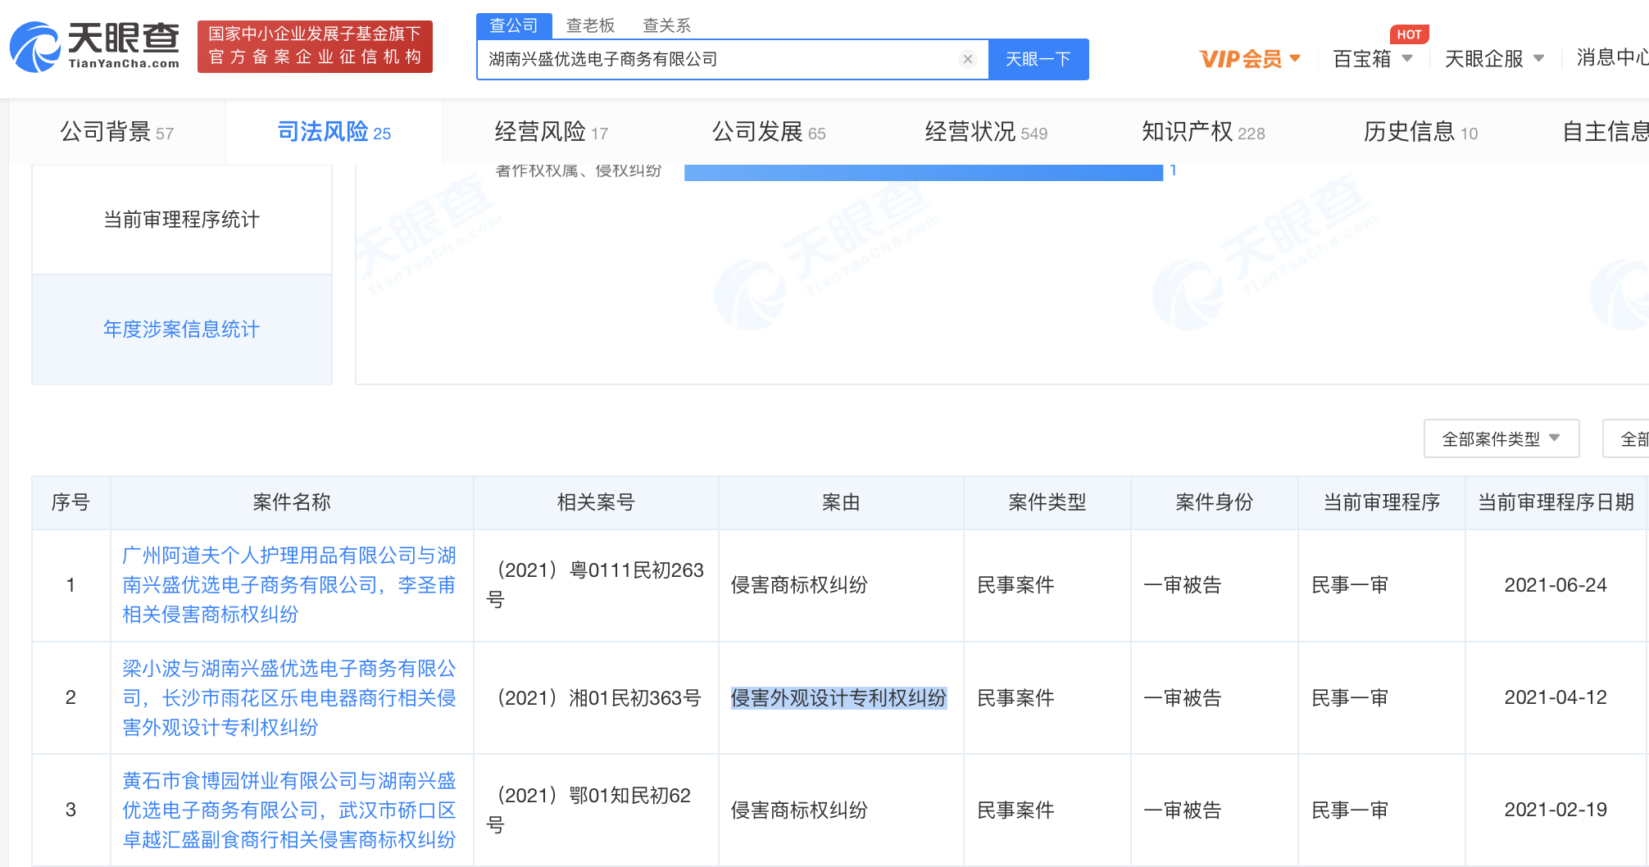Select the 查公司 search tab
Screen dimensions: 1649x867
514,25
